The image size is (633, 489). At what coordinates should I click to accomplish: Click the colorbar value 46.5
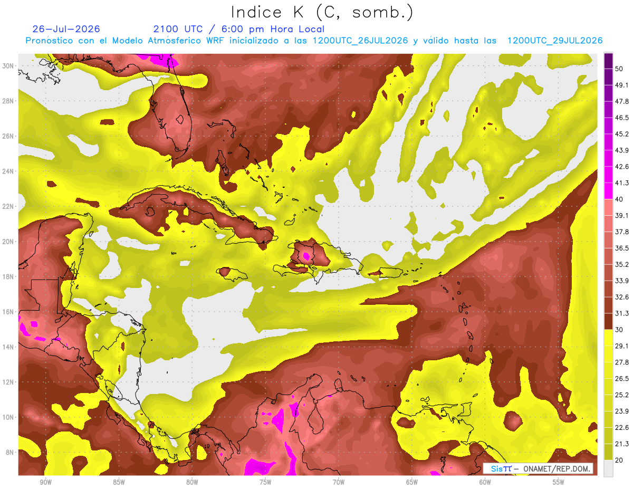tap(622, 118)
